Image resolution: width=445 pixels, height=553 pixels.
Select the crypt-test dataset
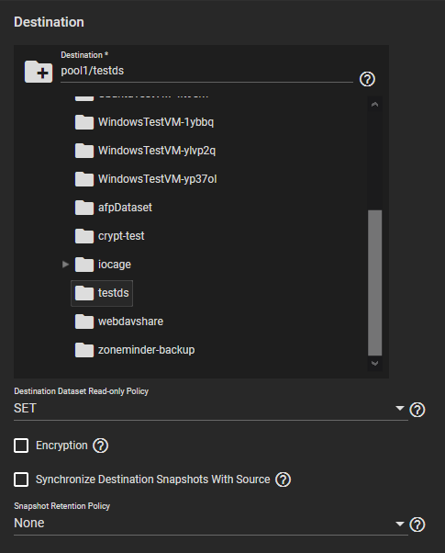coord(121,236)
